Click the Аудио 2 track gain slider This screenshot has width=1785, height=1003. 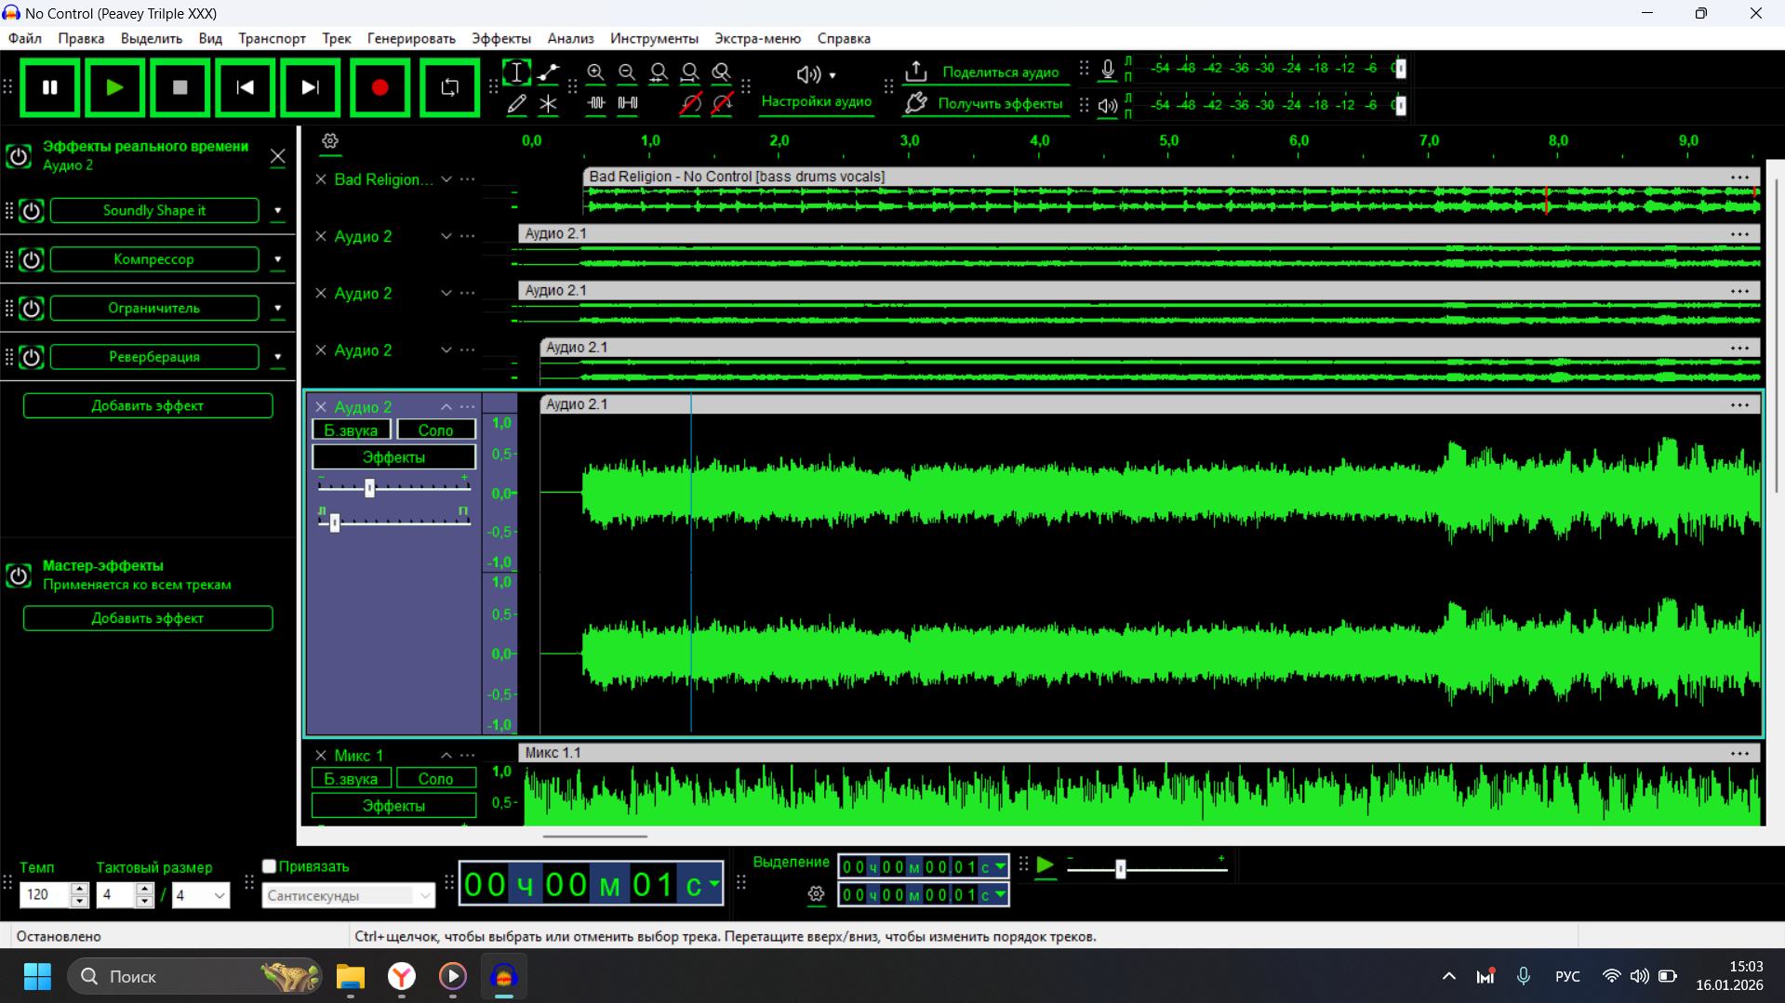coord(369,488)
